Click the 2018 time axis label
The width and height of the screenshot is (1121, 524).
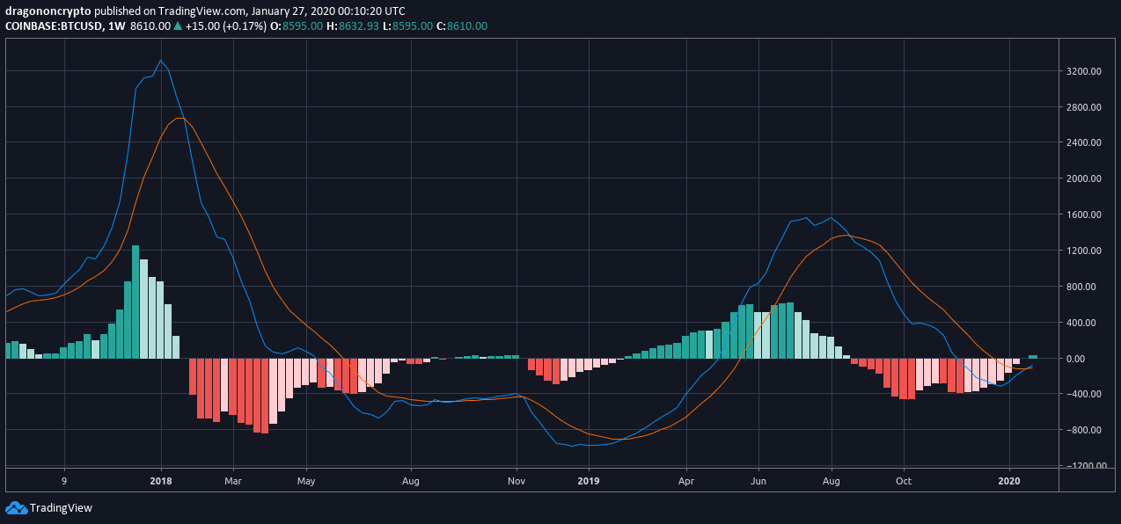click(x=161, y=481)
